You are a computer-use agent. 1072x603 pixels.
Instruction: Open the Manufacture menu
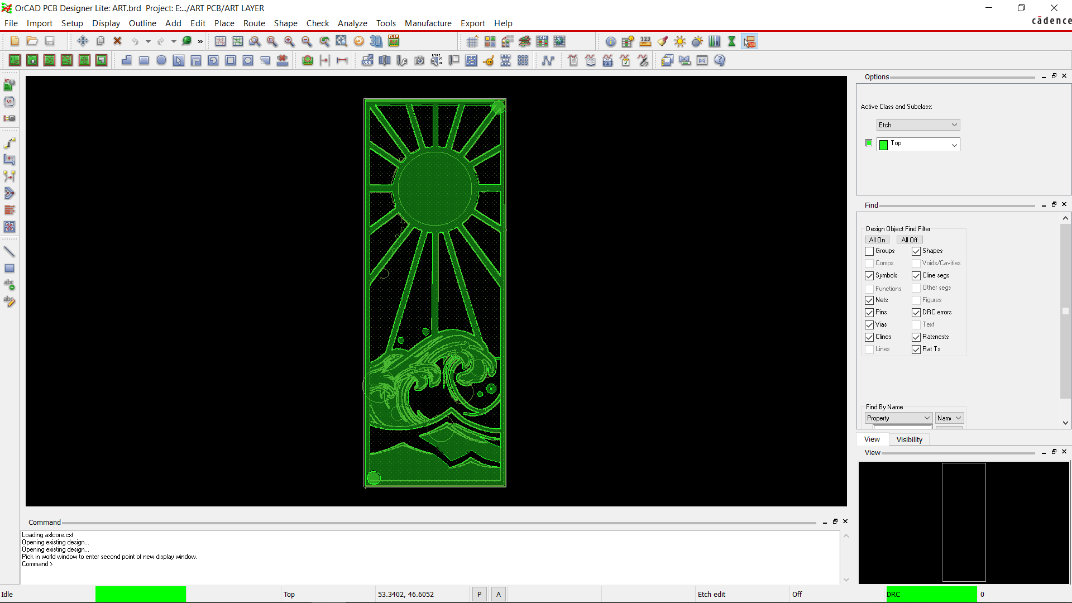428,23
